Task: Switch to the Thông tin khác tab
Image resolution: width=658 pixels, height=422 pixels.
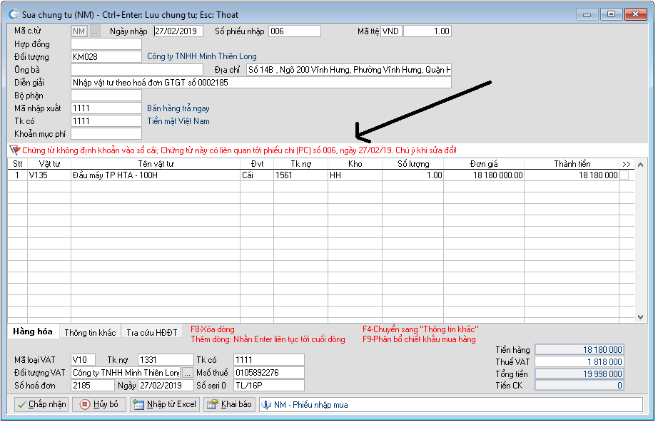Action: (x=90, y=333)
